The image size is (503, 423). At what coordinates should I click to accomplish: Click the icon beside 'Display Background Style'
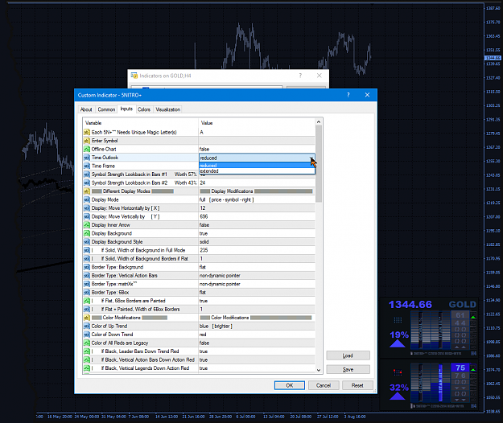tap(87, 242)
